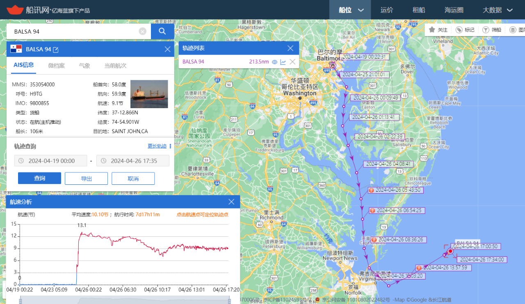Click the speed chart icon in track list

click(283, 62)
